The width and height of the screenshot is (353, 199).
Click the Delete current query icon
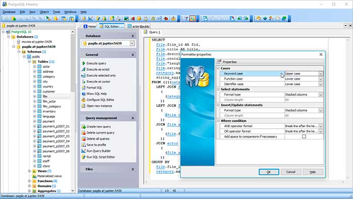click(x=84, y=133)
